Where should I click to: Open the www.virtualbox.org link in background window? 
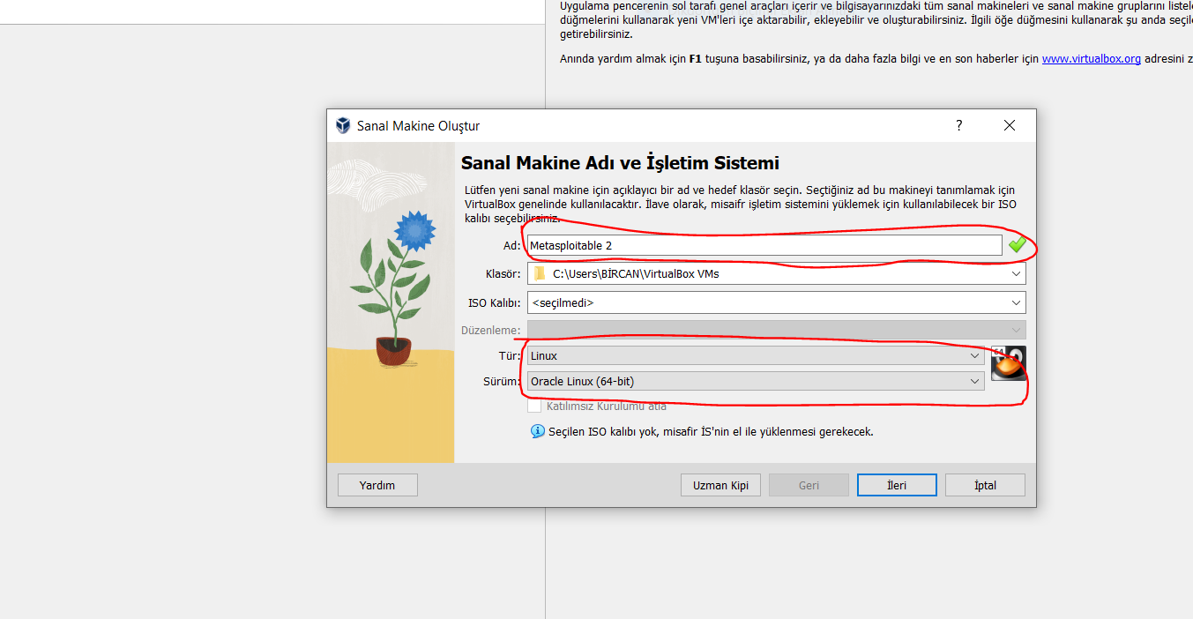coord(1092,59)
